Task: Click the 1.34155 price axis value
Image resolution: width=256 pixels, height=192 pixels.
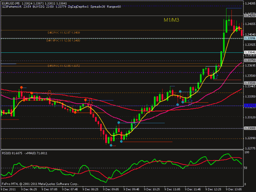Action: click(x=250, y=24)
